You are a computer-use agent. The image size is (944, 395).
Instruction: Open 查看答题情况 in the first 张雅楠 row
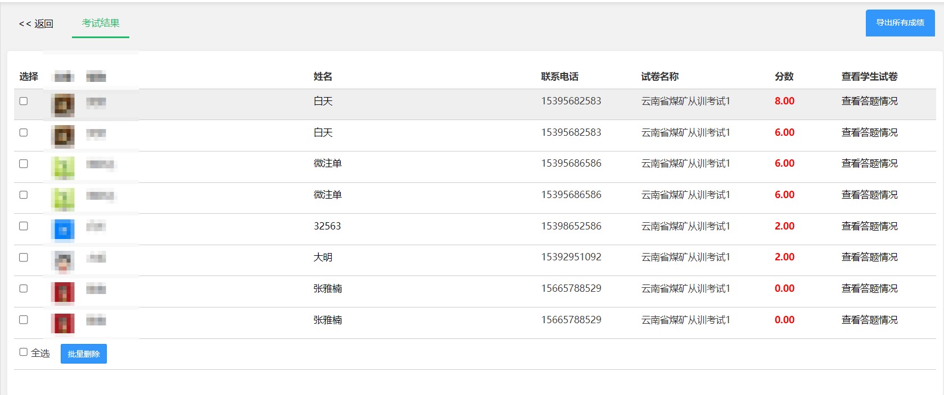pos(869,288)
